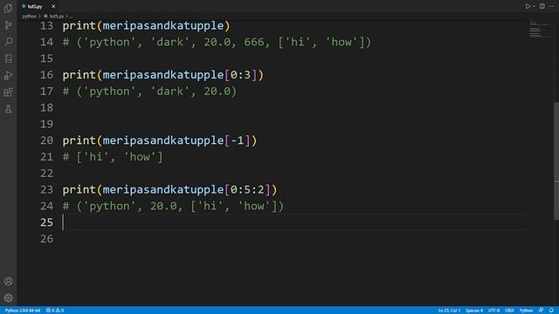
Task: Click the comment on line 24
Action: [173, 206]
